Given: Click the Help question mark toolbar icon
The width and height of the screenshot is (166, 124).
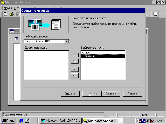Looking at the screenshot, I should 155,14.
